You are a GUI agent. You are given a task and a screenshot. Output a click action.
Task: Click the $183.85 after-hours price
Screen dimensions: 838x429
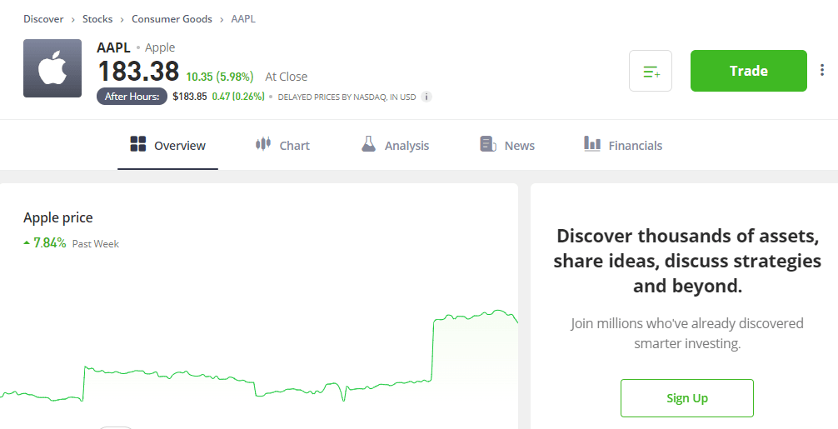pos(190,97)
